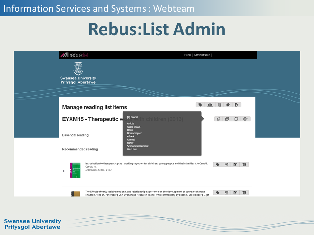Click the pie chart statistics icon

(228, 105)
